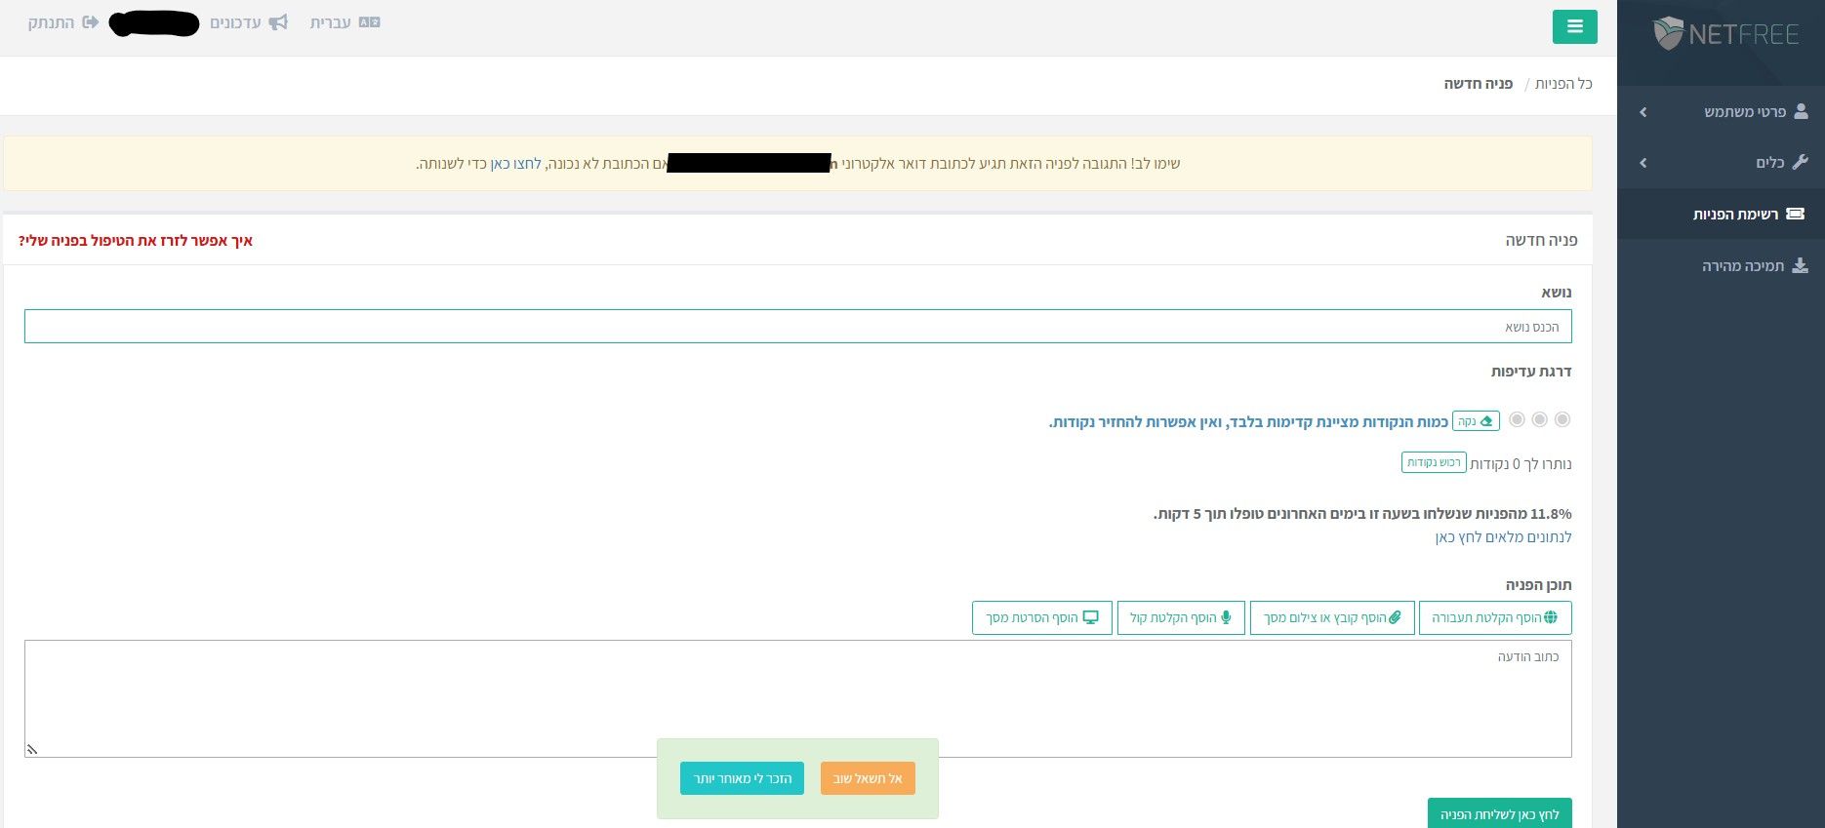Viewport: 1825px width, 828px height.
Task: Select the rightmost priority radio dot
Action: pyautogui.click(x=1562, y=419)
